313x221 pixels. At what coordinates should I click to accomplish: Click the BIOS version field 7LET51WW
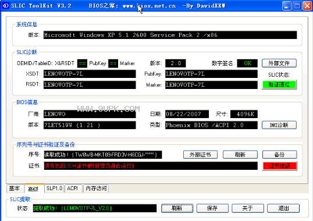pyautogui.click(x=90, y=125)
